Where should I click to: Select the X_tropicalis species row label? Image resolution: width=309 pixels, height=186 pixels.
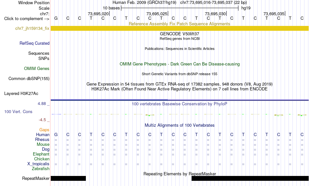coord(38,164)
